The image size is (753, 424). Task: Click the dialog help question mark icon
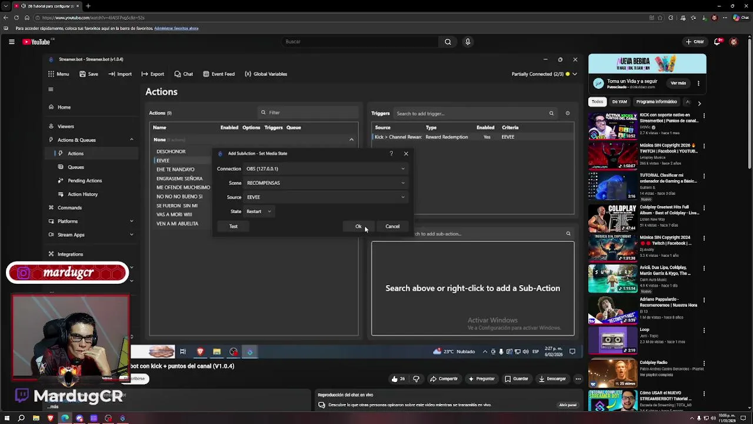click(x=391, y=154)
